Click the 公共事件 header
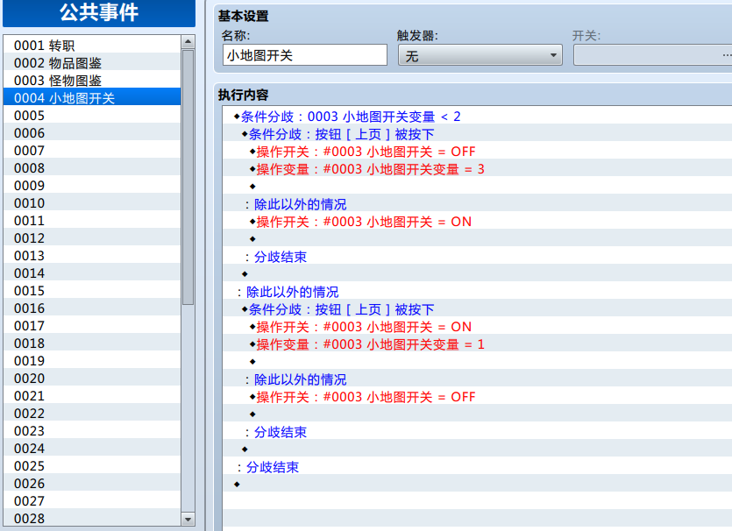 99,12
